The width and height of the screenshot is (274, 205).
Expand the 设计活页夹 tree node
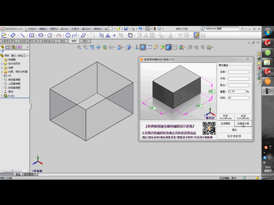click(2, 64)
